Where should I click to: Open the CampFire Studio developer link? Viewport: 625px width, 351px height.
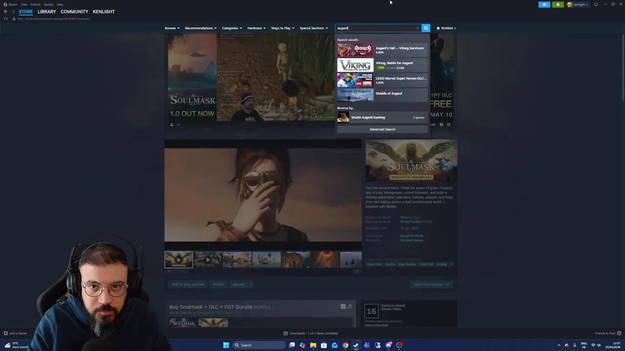(x=412, y=236)
